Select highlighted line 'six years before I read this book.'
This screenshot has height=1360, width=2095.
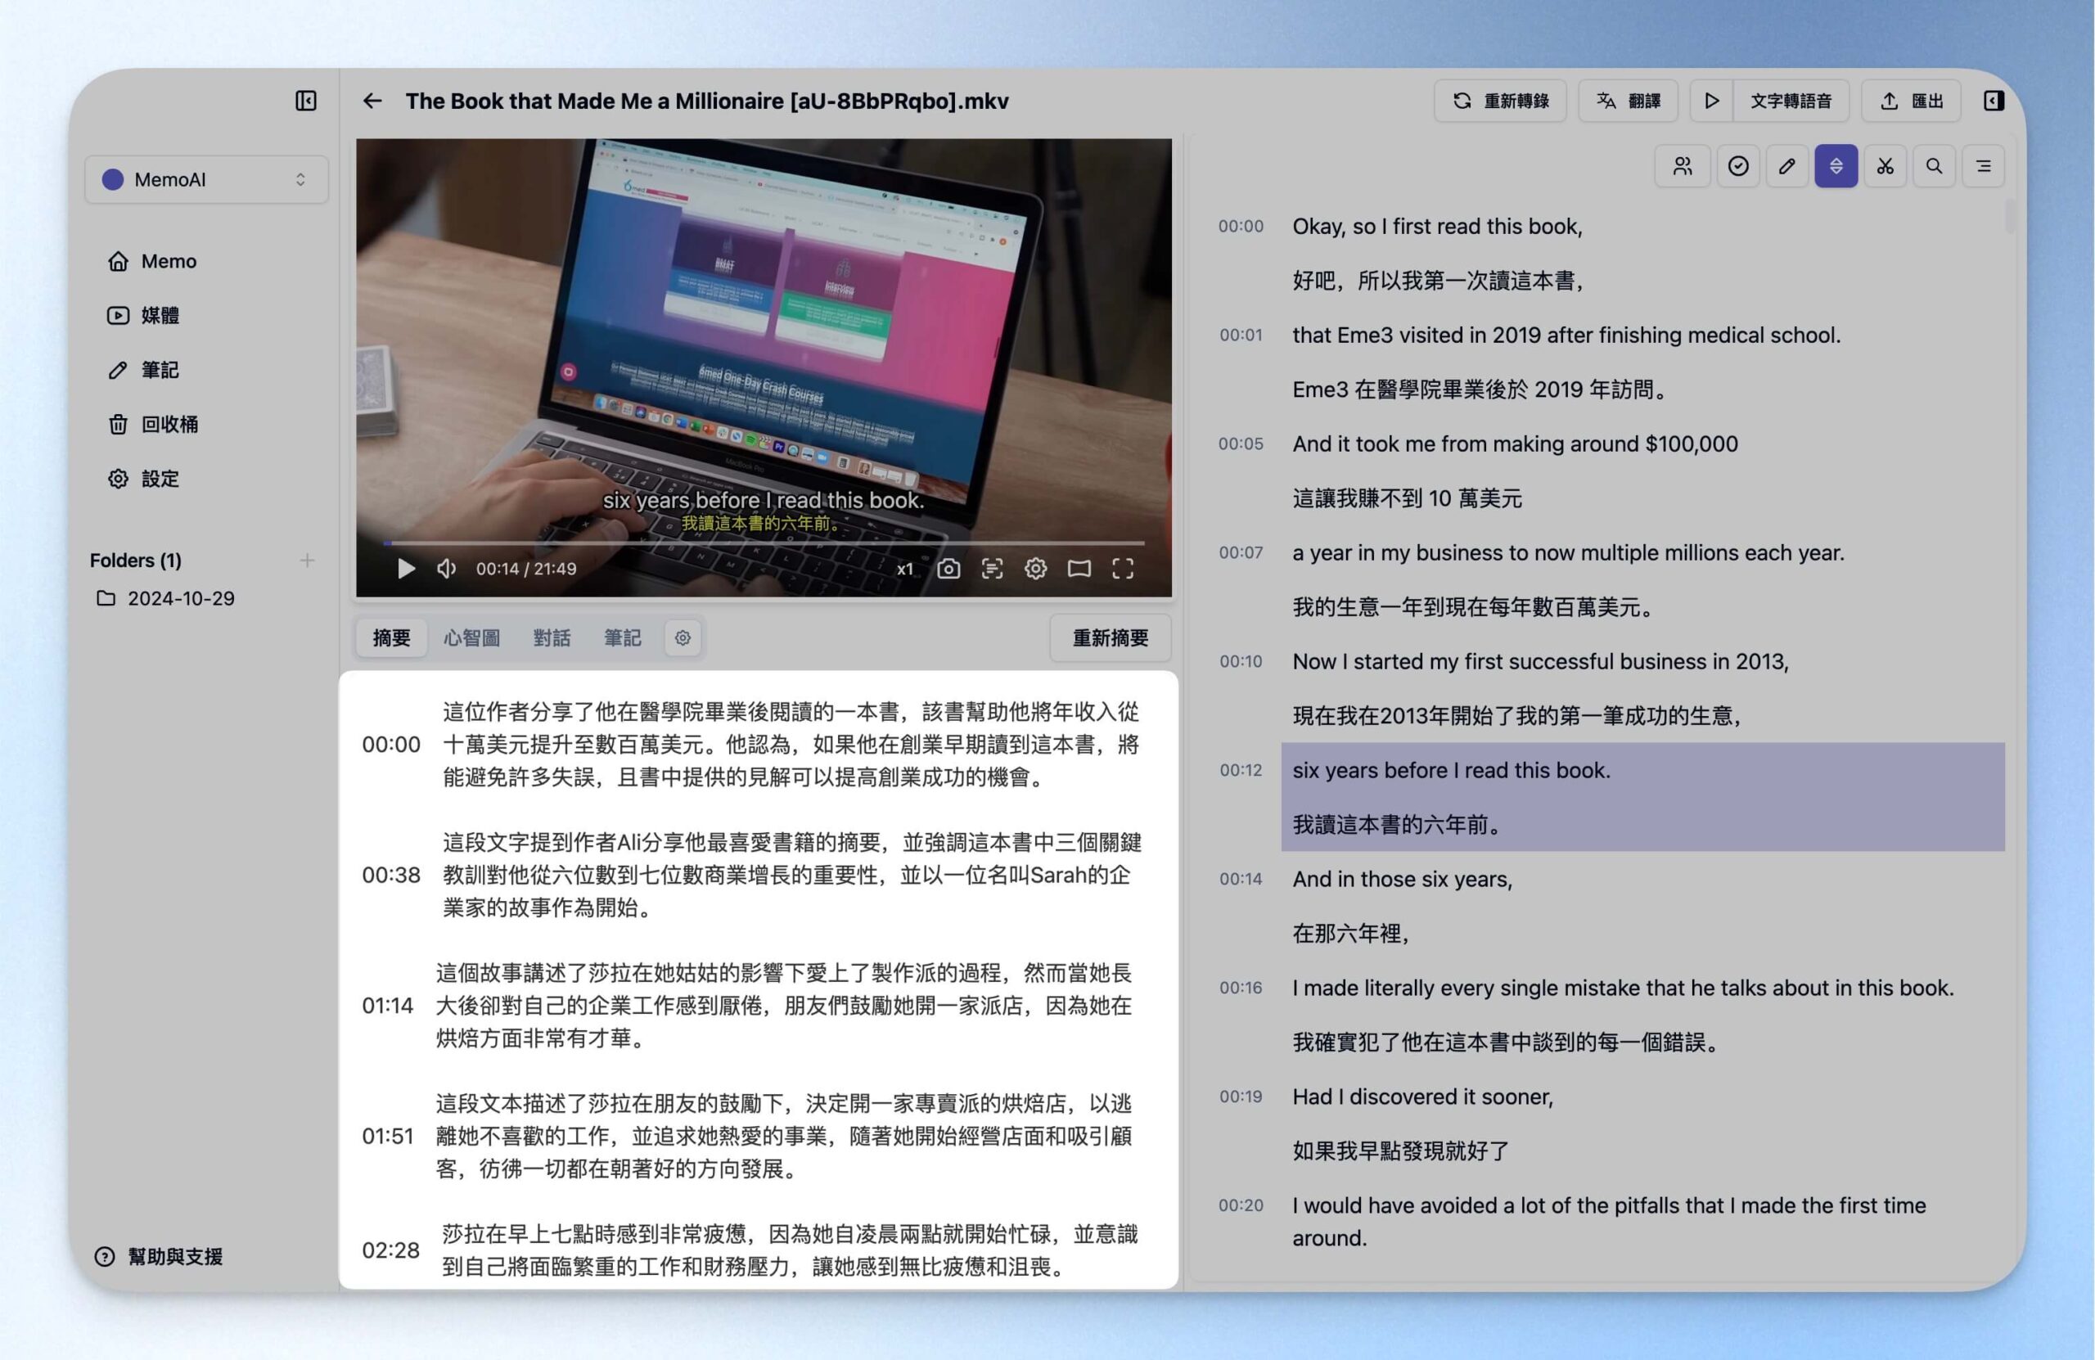pyautogui.click(x=1452, y=770)
